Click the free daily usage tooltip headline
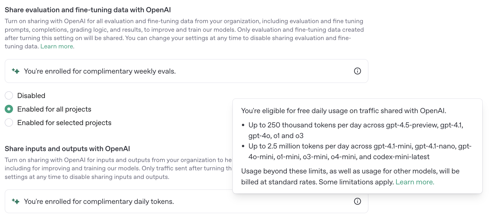This screenshot has width=489, height=220. [x=343, y=111]
